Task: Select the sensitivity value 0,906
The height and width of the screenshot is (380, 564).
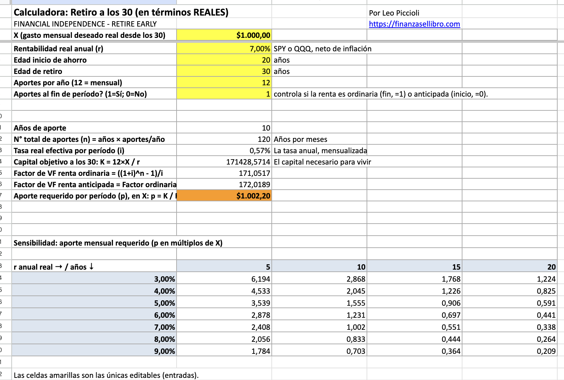Action: 414,303
